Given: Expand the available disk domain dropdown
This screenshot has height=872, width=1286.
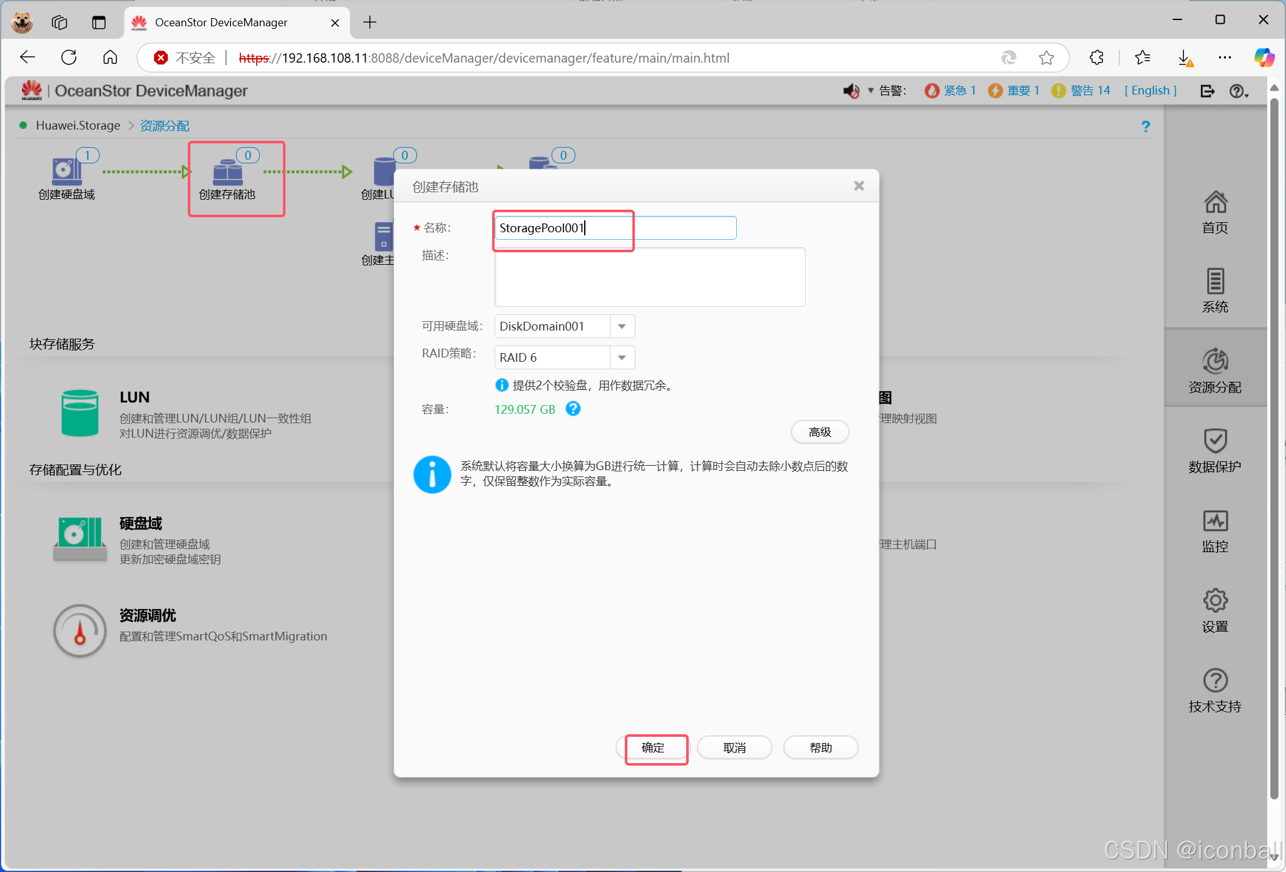Looking at the screenshot, I should [x=622, y=326].
